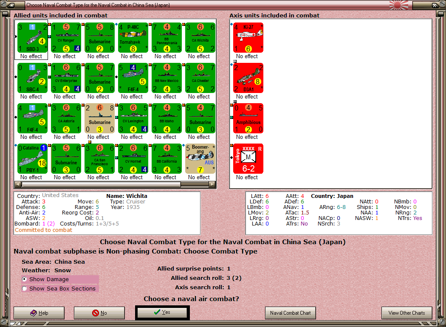Click the Tokyo 6-2 army unit counter
The image size is (446, 327).
point(248,159)
